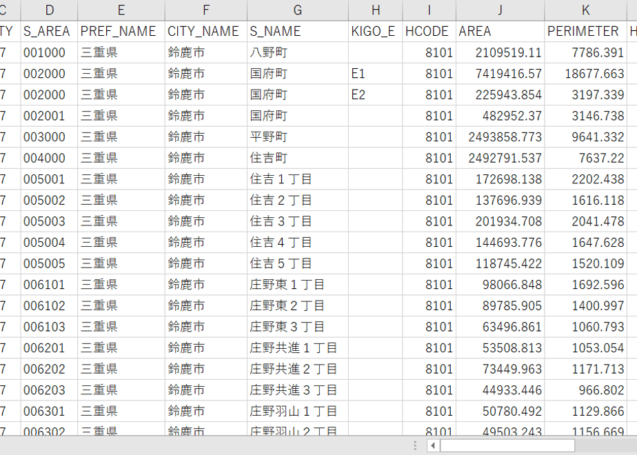The height and width of the screenshot is (455, 637).
Task: Click the horizontal scrollbar thumb
Action: pos(507,445)
